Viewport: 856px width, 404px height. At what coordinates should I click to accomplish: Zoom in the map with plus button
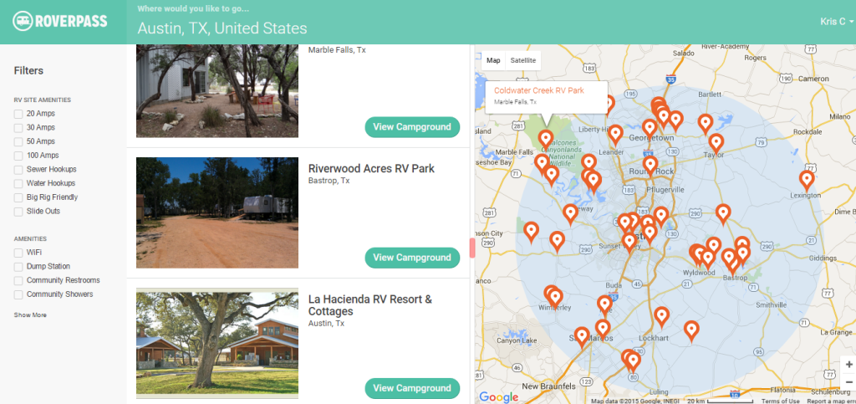point(848,365)
